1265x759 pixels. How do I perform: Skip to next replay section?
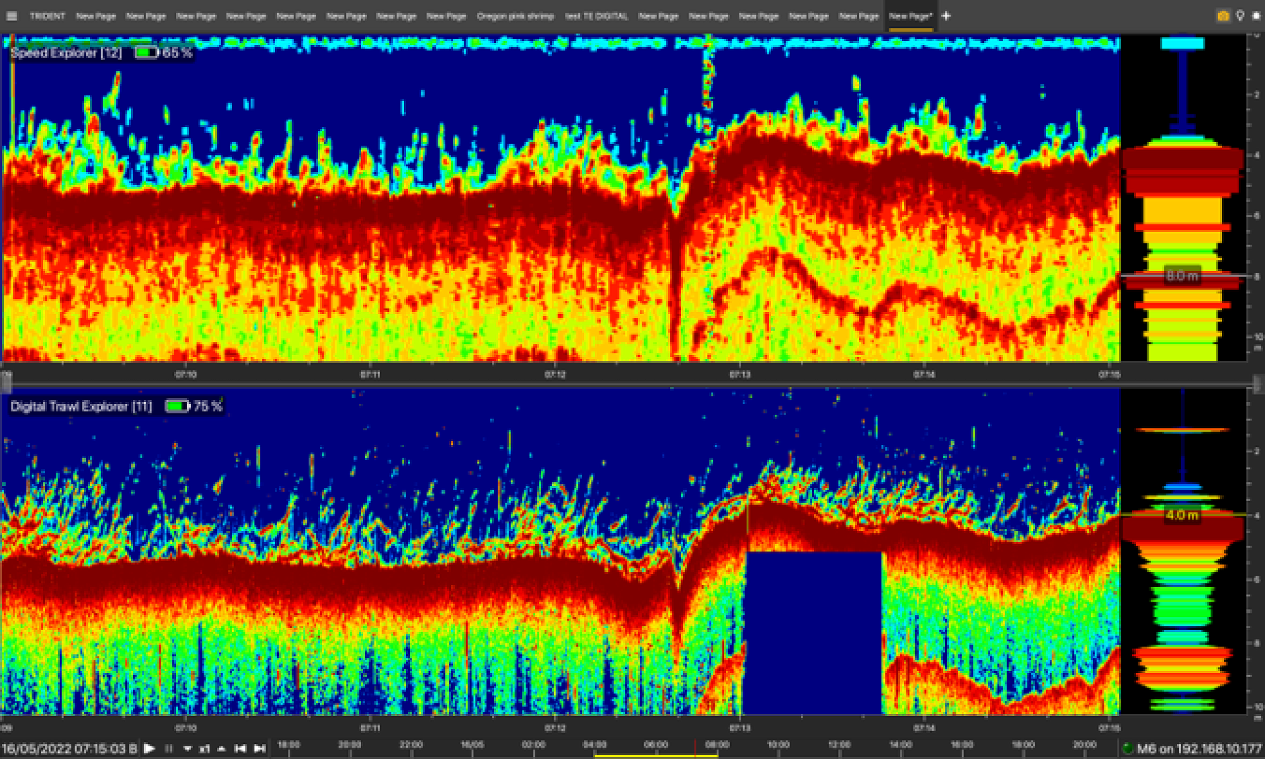(x=259, y=748)
